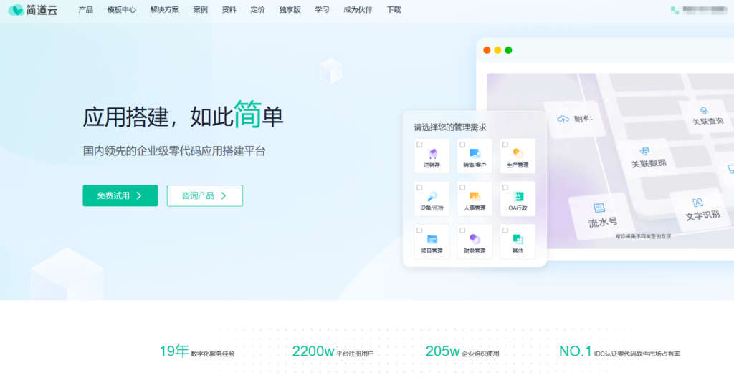
Task: Click the user avatar in header
Action: pyautogui.click(x=675, y=10)
